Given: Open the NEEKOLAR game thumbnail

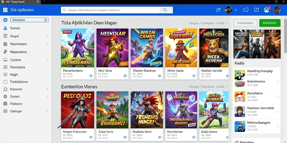Looking at the screenshot, I should (112, 48).
